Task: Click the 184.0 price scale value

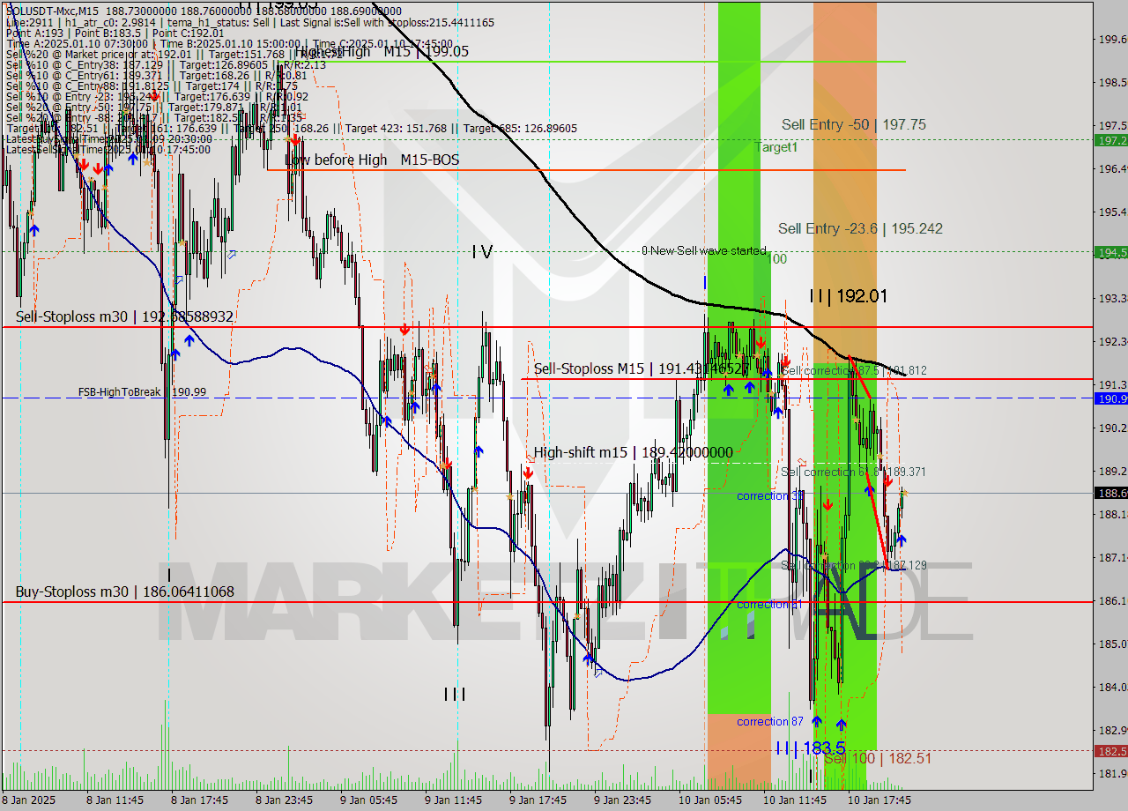Action: click(1112, 687)
